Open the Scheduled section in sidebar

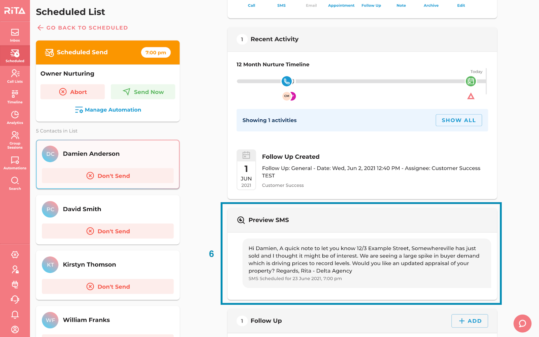[15, 56]
